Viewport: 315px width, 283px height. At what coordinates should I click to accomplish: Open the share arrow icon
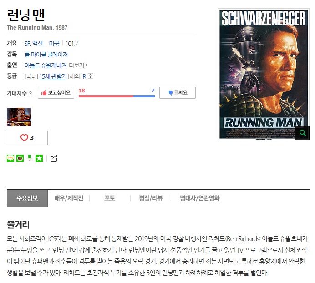54,158
